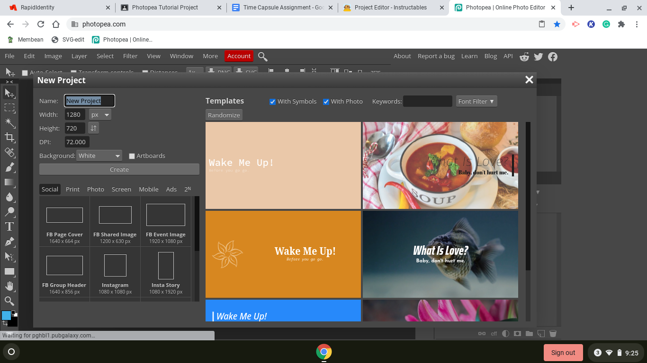Image resolution: width=647 pixels, height=363 pixels.
Task: Click the Randomize templates button
Action: 224,115
